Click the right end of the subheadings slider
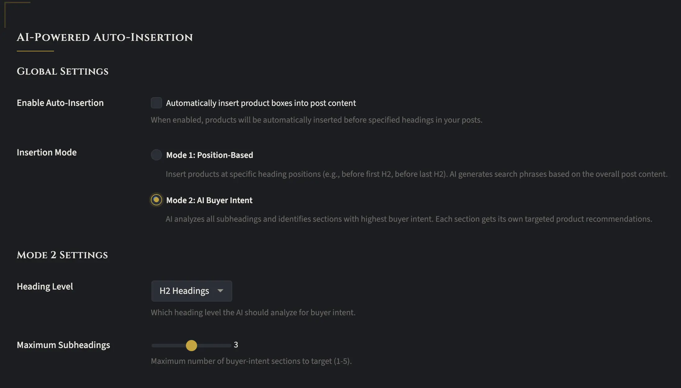 click(x=230, y=345)
